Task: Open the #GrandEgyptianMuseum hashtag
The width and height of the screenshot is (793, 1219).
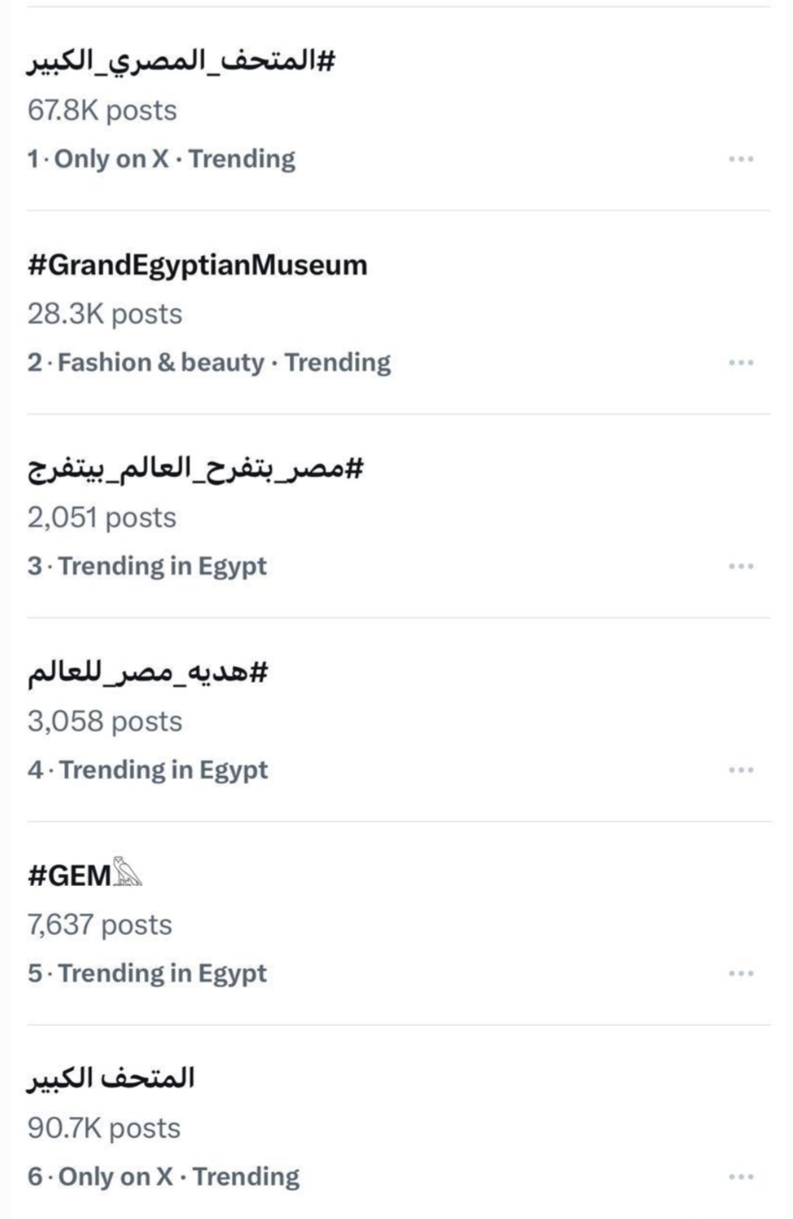Action: 197,264
